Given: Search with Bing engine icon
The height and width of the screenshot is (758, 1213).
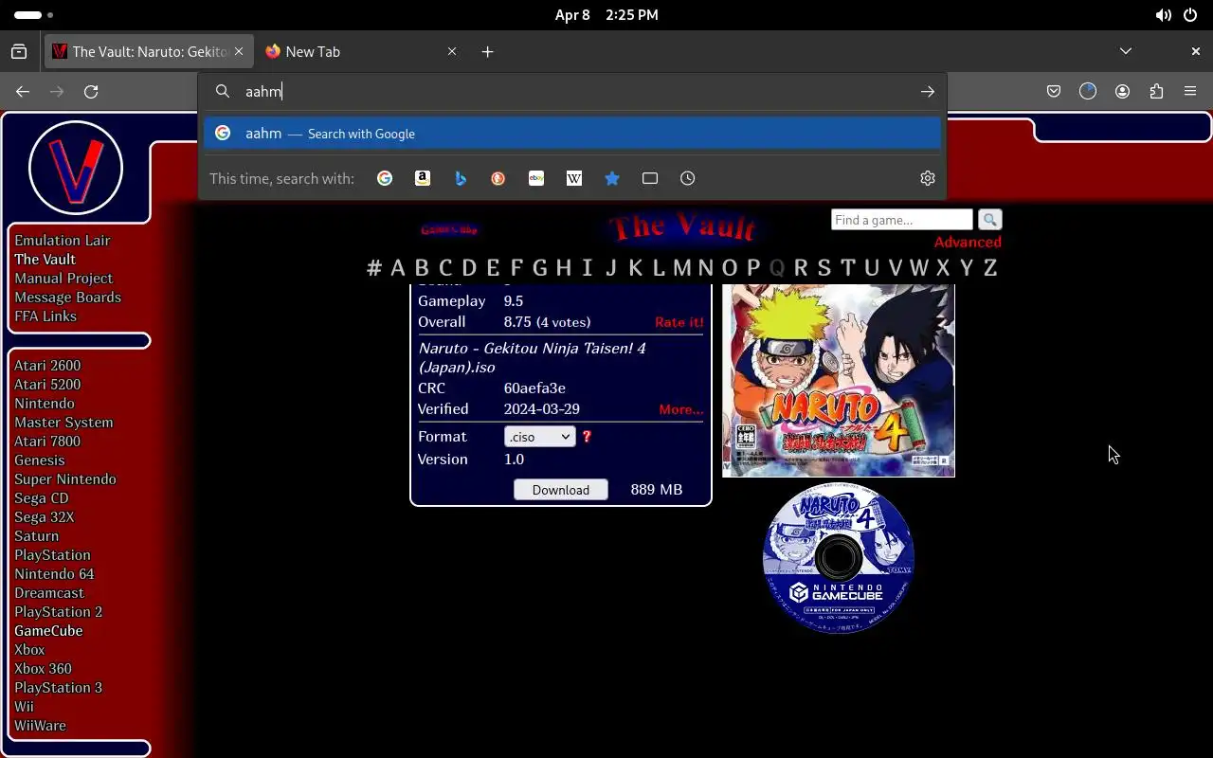Looking at the screenshot, I should click(461, 178).
